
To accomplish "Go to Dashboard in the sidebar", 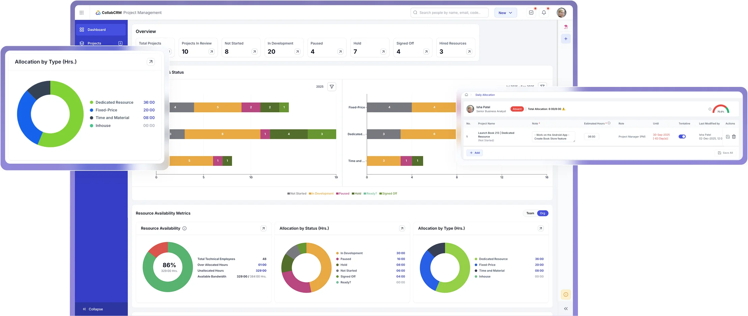I will click(98, 29).
